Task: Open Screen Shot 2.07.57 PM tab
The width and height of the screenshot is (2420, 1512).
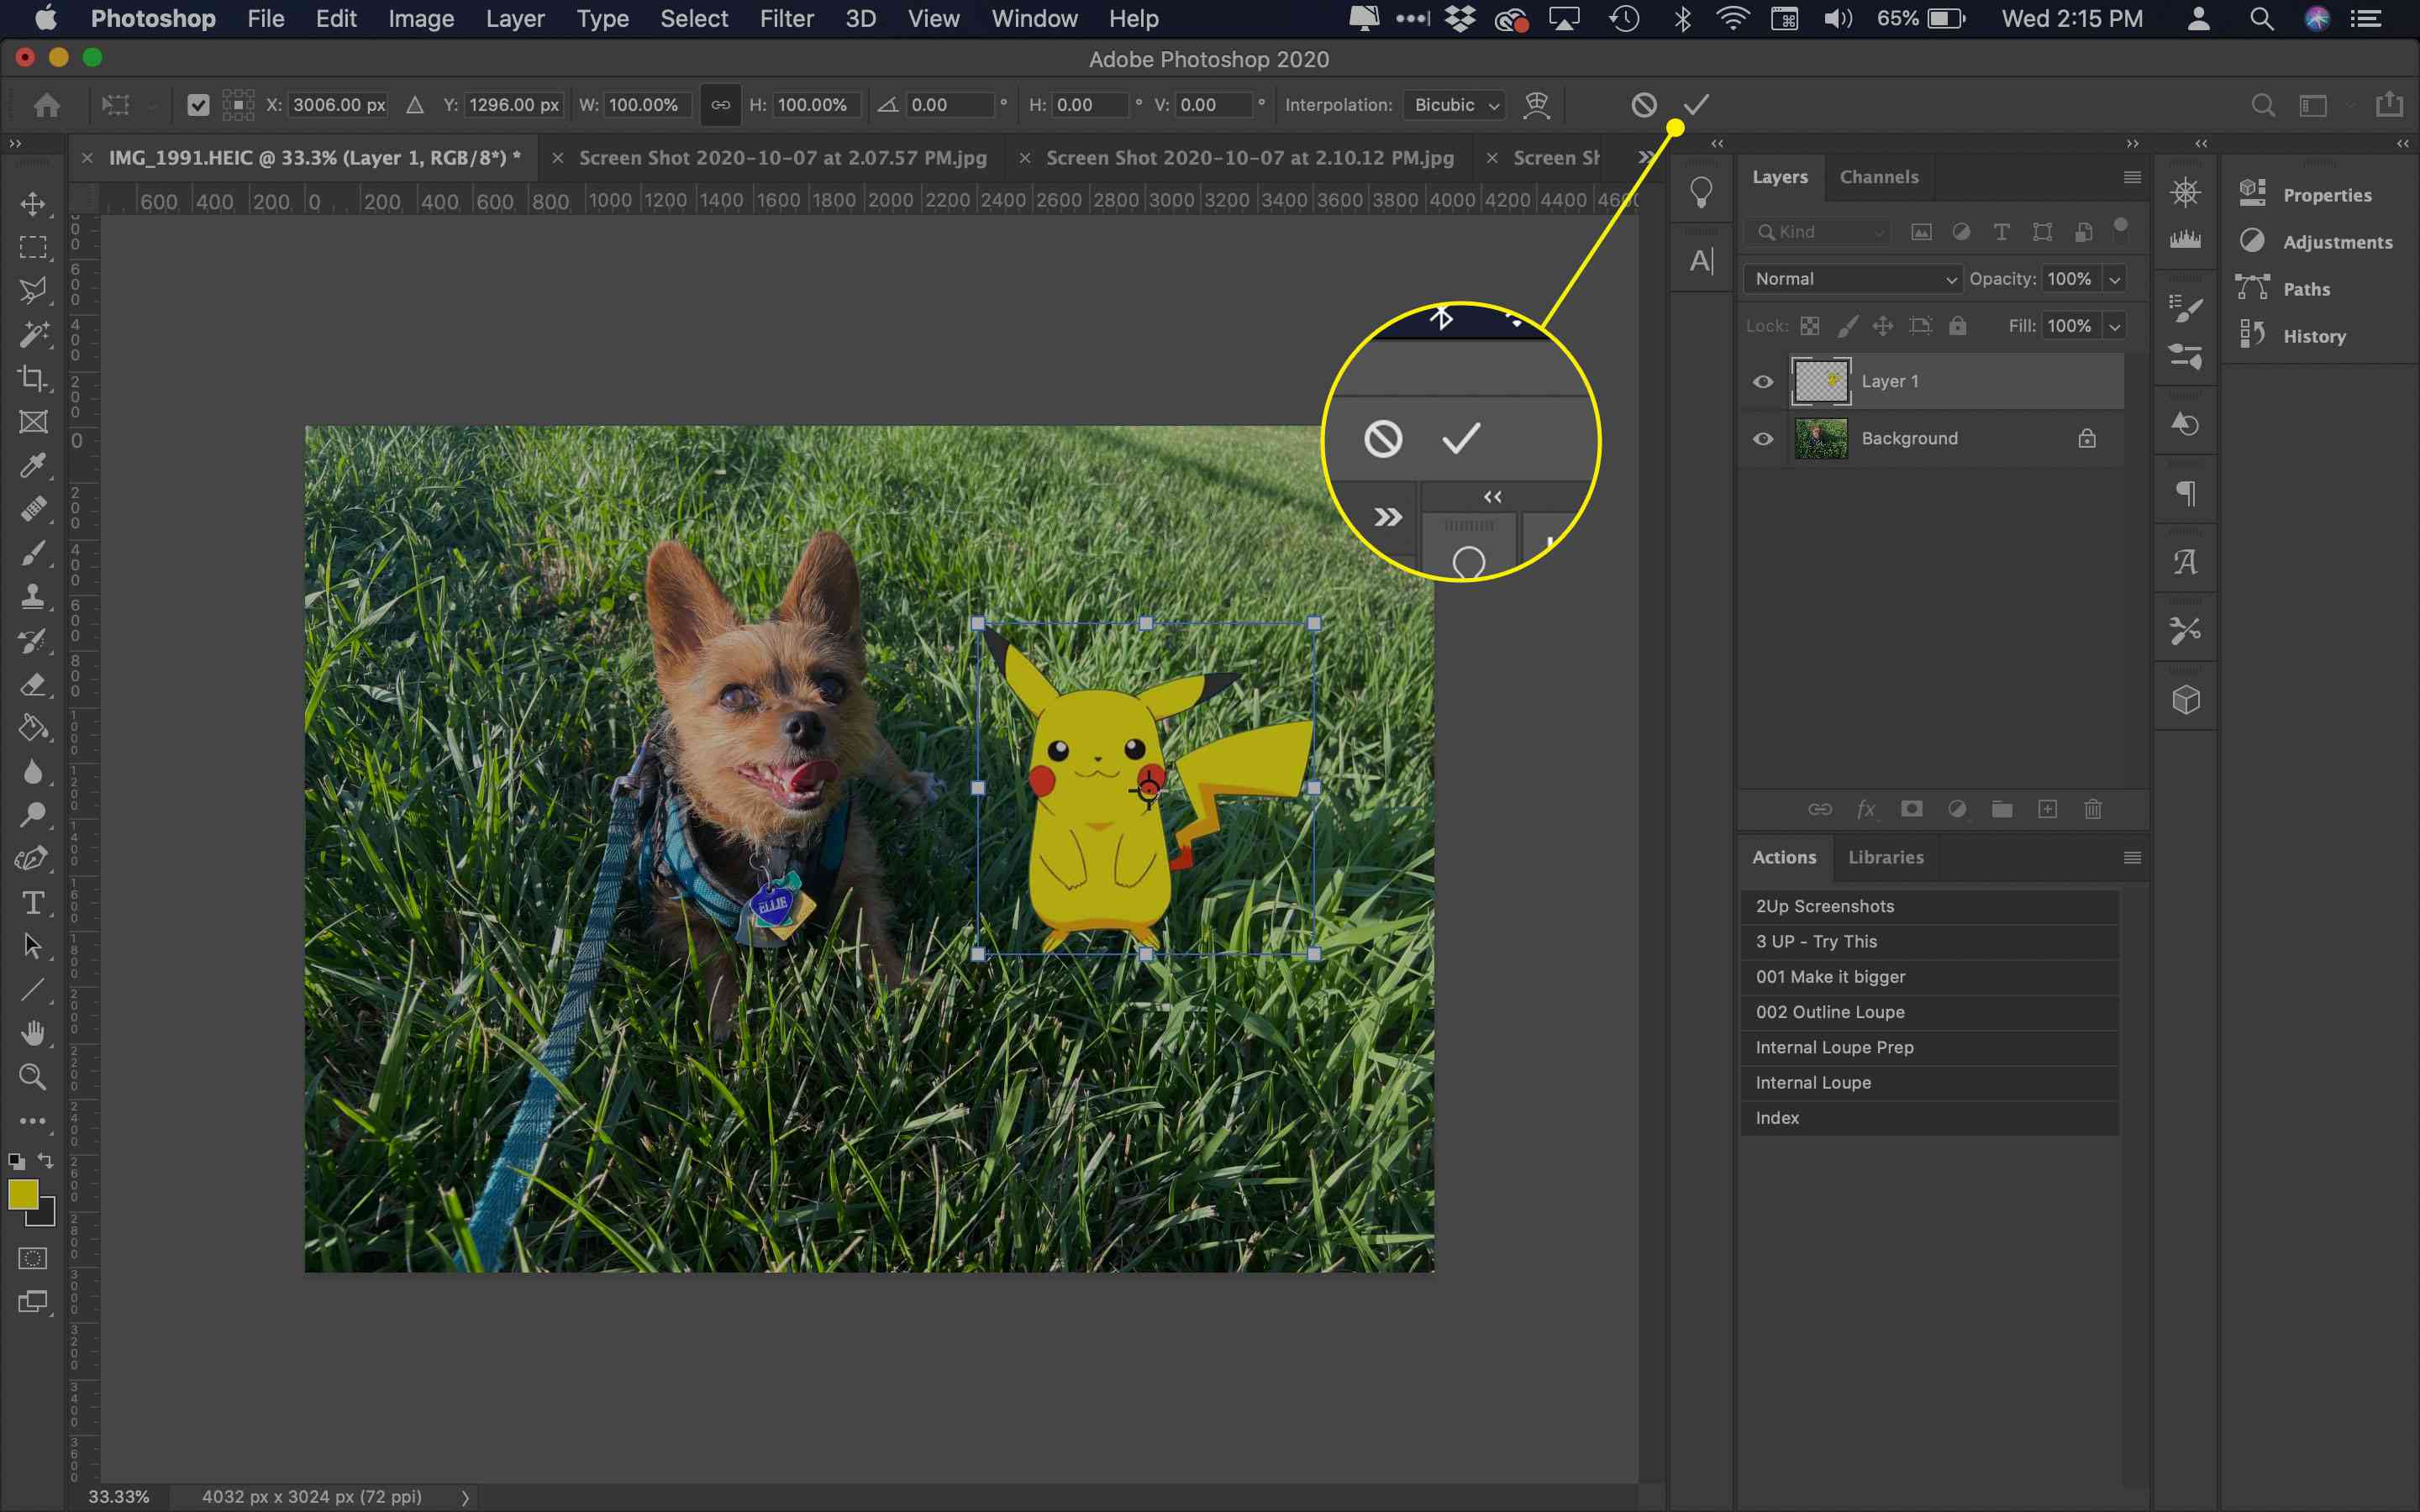Action: coord(783,158)
